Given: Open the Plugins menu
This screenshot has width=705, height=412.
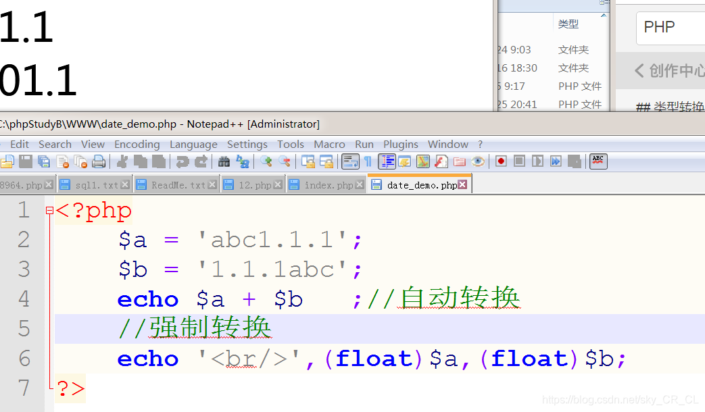Looking at the screenshot, I should point(401,145).
